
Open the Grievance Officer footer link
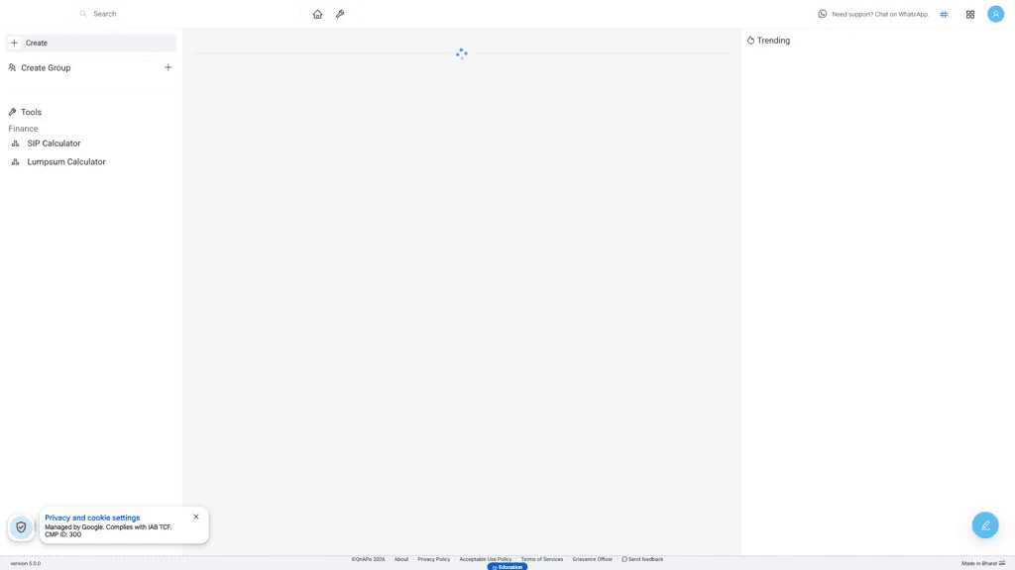click(593, 559)
